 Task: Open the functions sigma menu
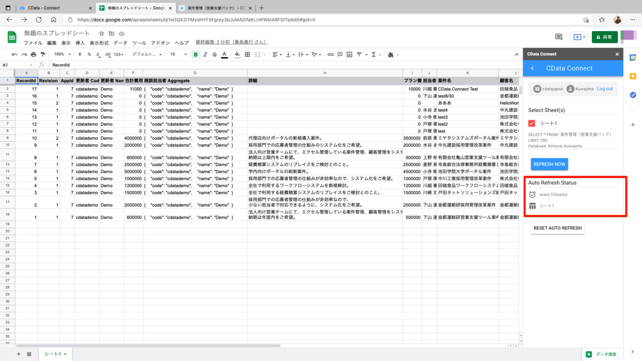pos(376,55)
